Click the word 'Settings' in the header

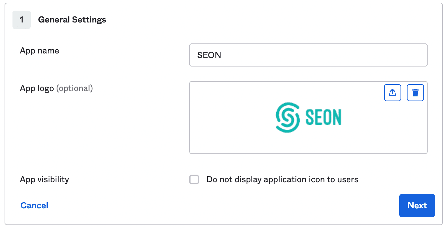(89, 20)
